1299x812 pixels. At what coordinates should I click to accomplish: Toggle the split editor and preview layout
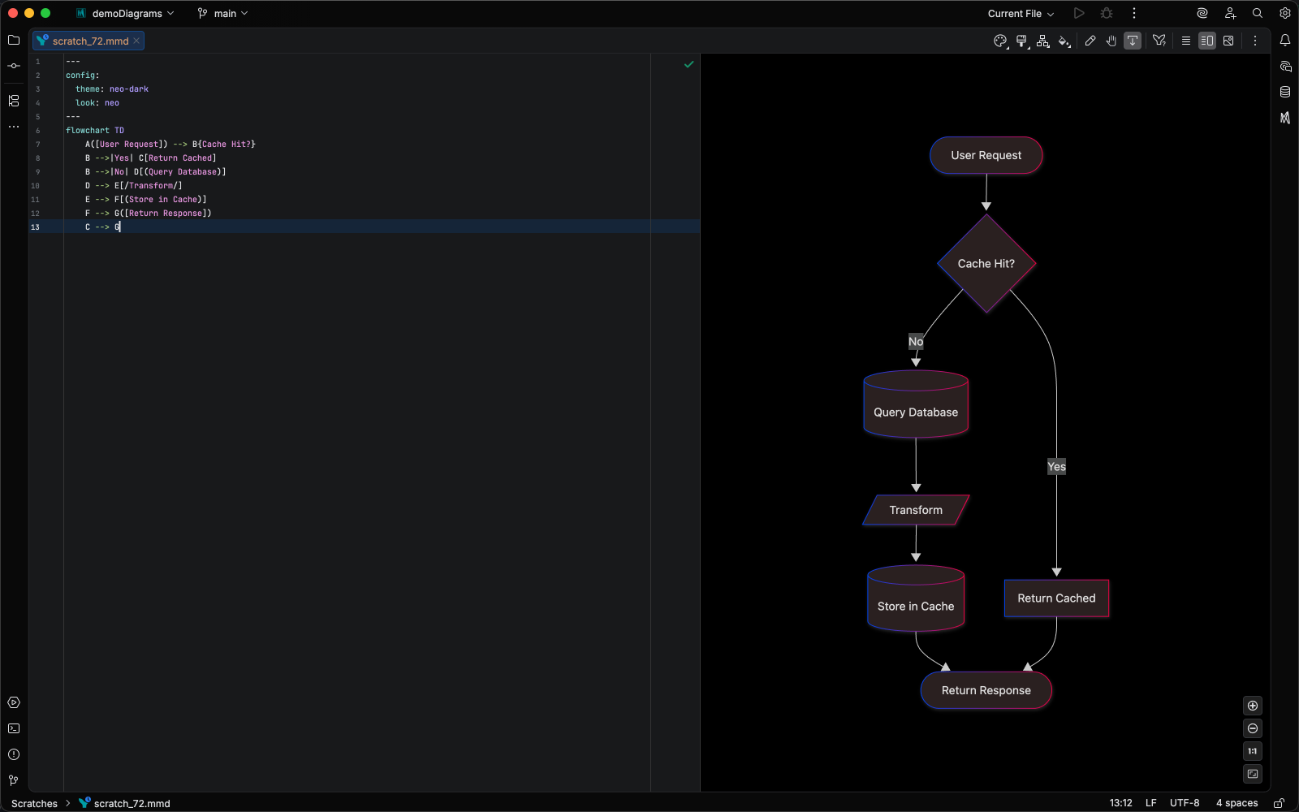pyautogui.click(x=1208, y=41)
